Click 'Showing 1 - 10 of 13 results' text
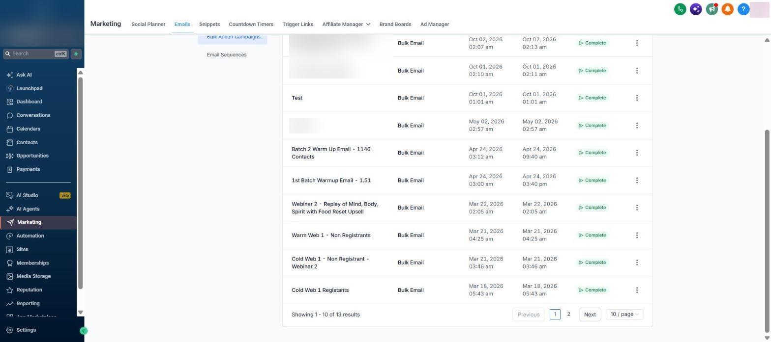This screenshot has height=342, width=771. pos(326,315)
